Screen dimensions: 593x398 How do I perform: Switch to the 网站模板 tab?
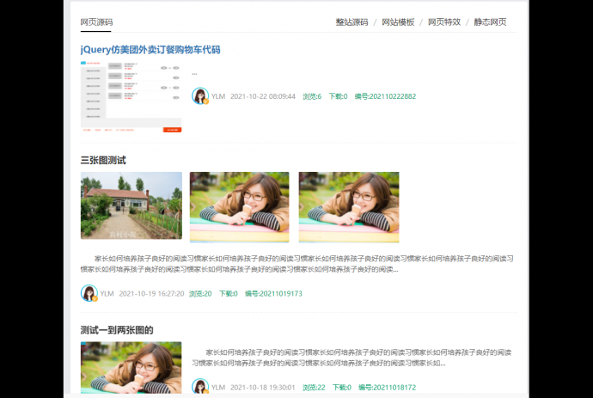pos(398,22)
